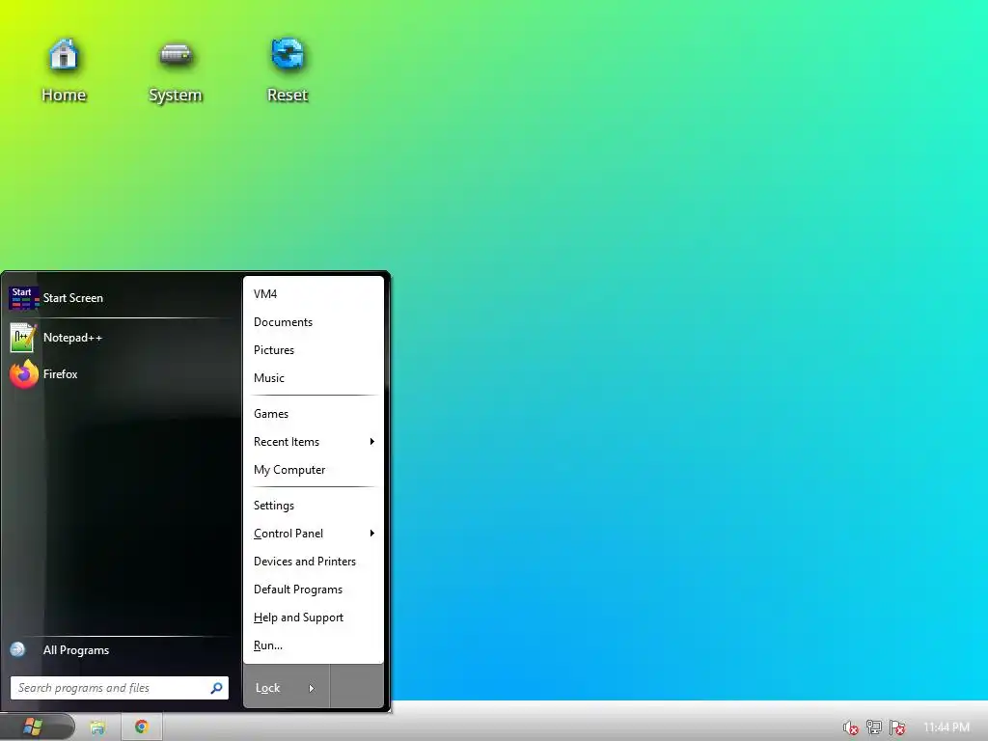
Task: Open File Explorer from taskbar
Action: (x=97, y=727)
